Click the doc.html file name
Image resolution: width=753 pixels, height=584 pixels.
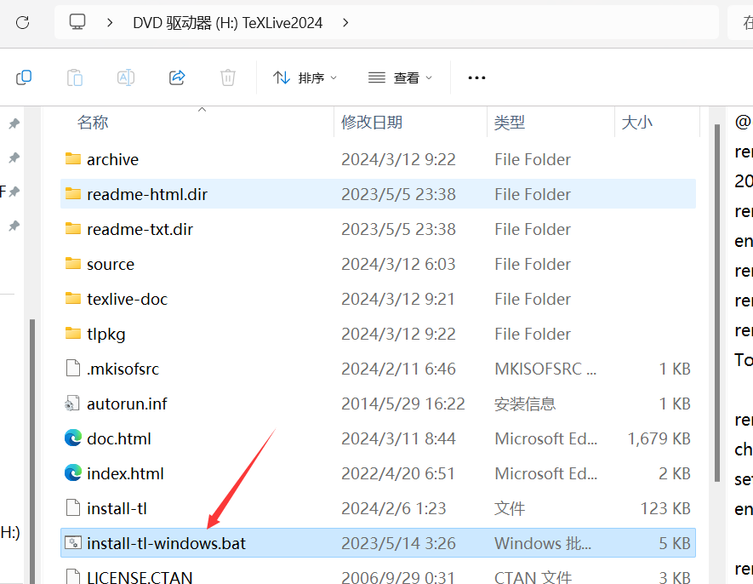click(118, 438)
